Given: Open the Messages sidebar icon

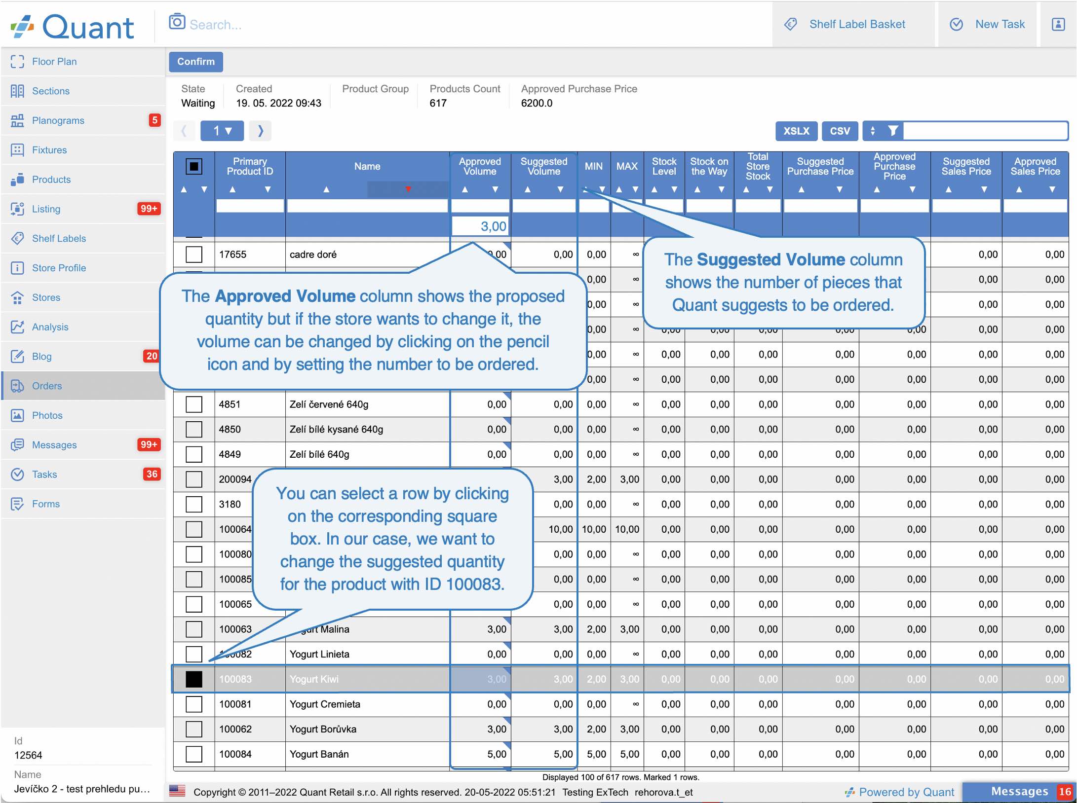Looking at the screenshot, I should click(x=17, y=445).
